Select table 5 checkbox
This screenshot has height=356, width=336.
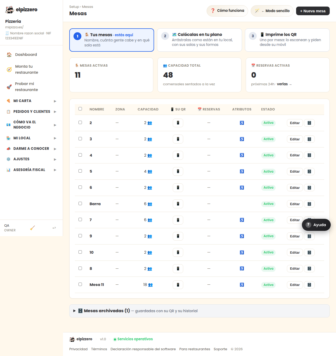coord(80,171)
